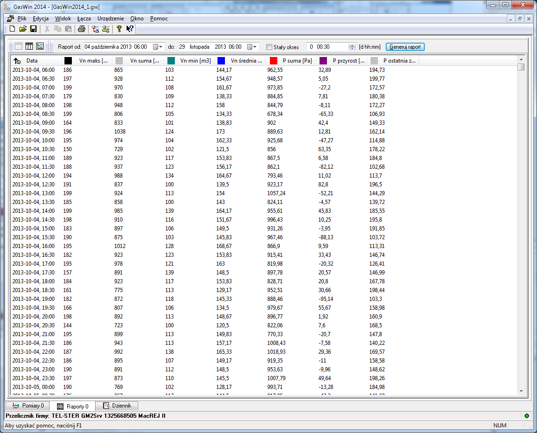Click the purple P przyrost color swatch
Viewport: 537px width, 433px height.
point(323,61)
